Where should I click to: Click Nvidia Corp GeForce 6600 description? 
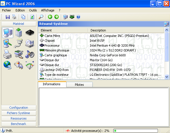click(x=108, y=55)
